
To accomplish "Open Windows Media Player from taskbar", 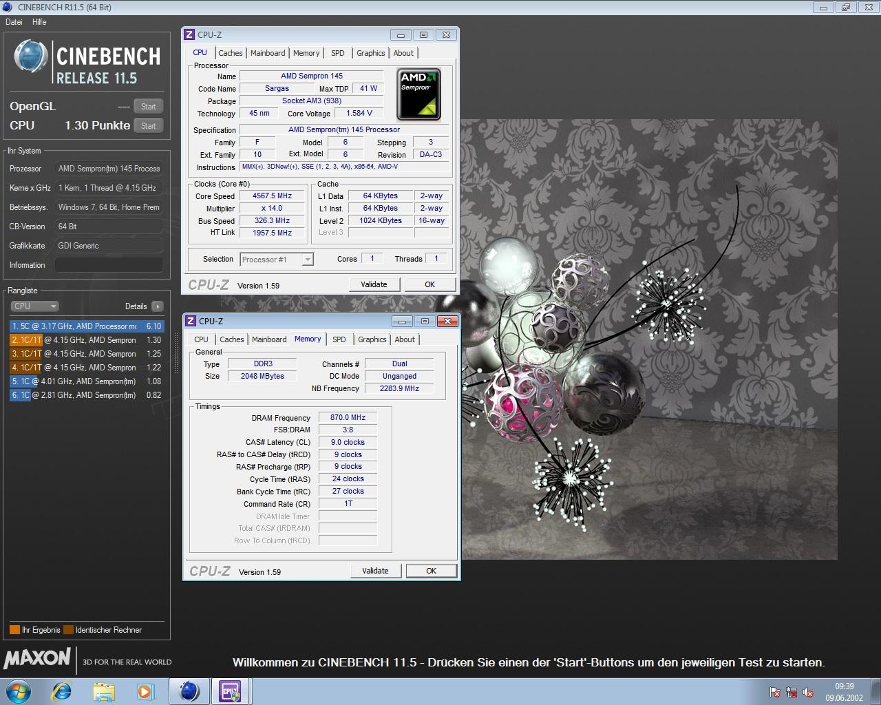I will pos(145,691).
